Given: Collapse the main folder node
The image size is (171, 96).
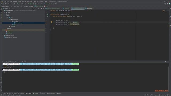Looking at the screenshot, I should 6,16.
